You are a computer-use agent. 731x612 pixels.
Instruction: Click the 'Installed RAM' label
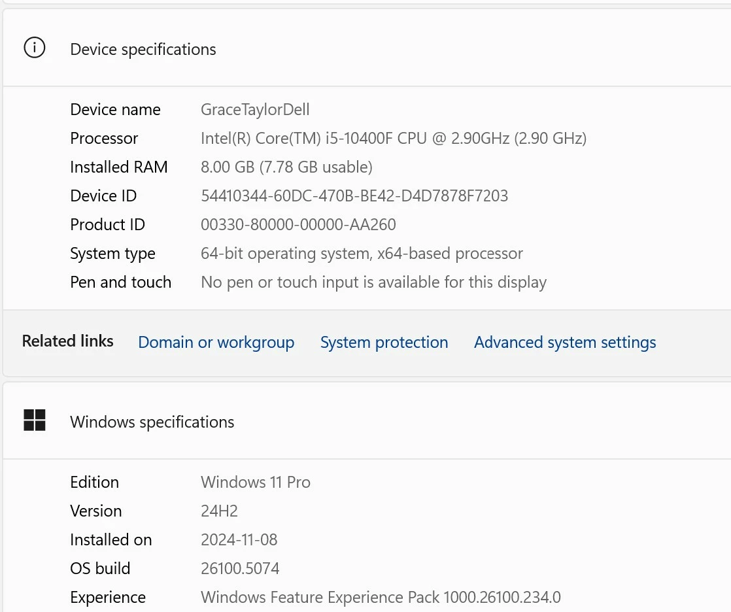[x=119, y=167]
